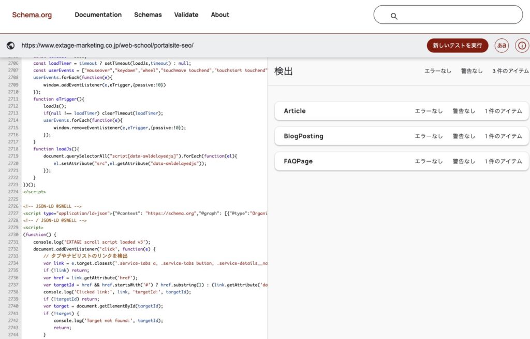Viewport: 530px width, 339px height.
Task: Expand the Article result row
Action: (x=402, y=111)
